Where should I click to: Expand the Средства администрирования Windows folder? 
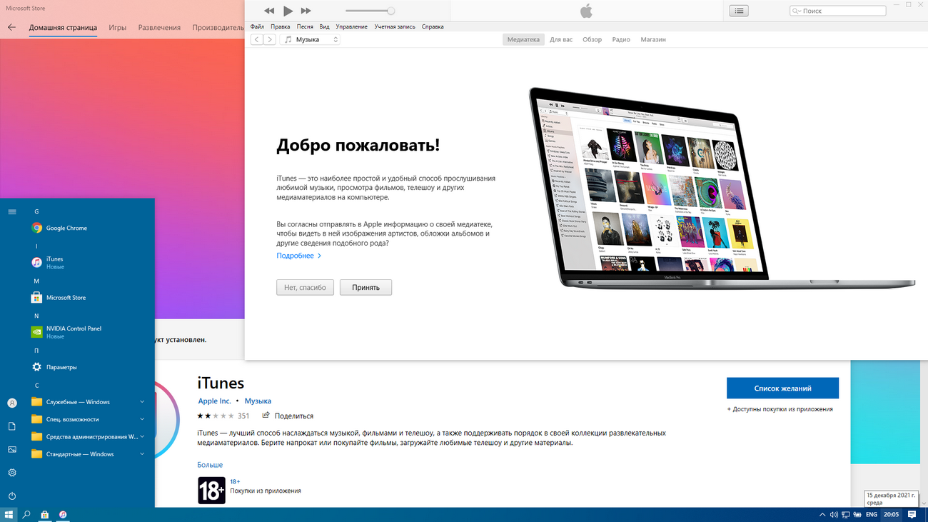pyautogui.click(x=89, y=436)
